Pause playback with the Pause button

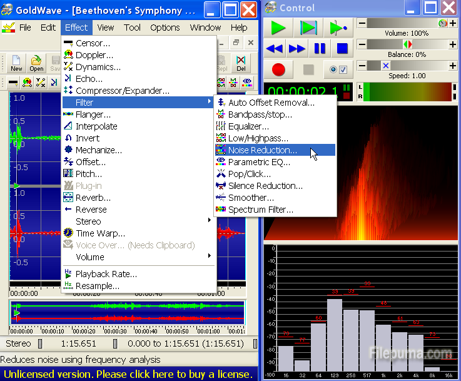click(320, 48)
